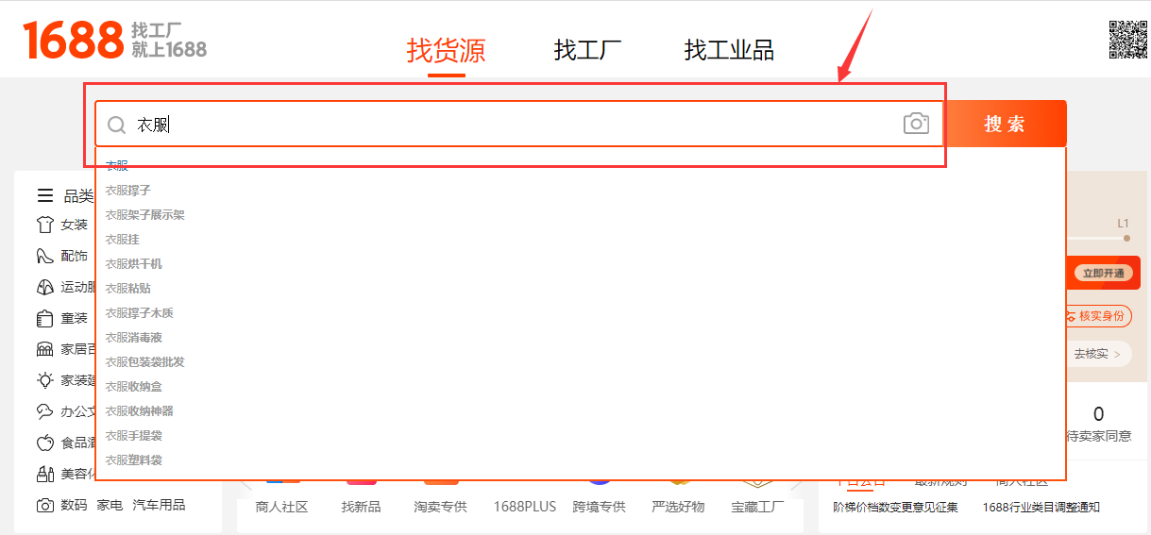Click the home goods category icon
Viewport: 1151px width, 535px height.
click(x=44, y=349)
